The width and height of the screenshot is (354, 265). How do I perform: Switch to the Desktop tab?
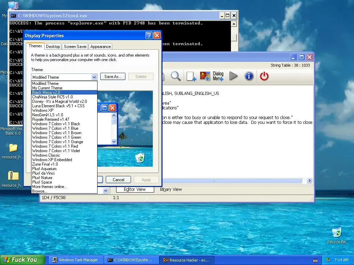pyautogui.click(x=53, y=47)
